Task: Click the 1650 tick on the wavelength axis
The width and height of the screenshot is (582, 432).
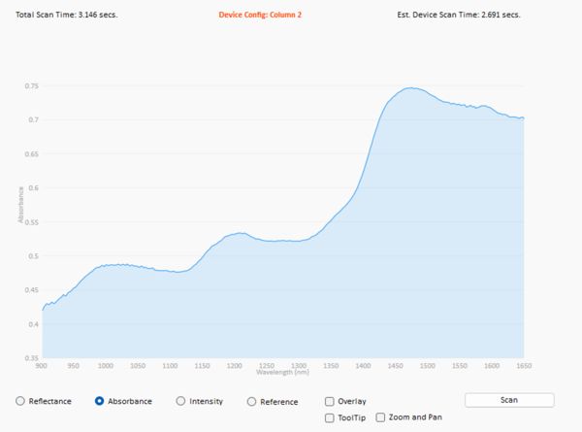Action: [x=524, y=366]
